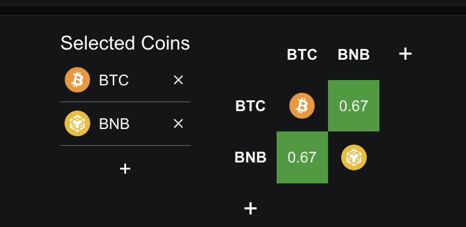Image resolution: width=466 pixels, height=227 pixels.
Task: Add a coin below the Selected Coins list
Action: 125,169
